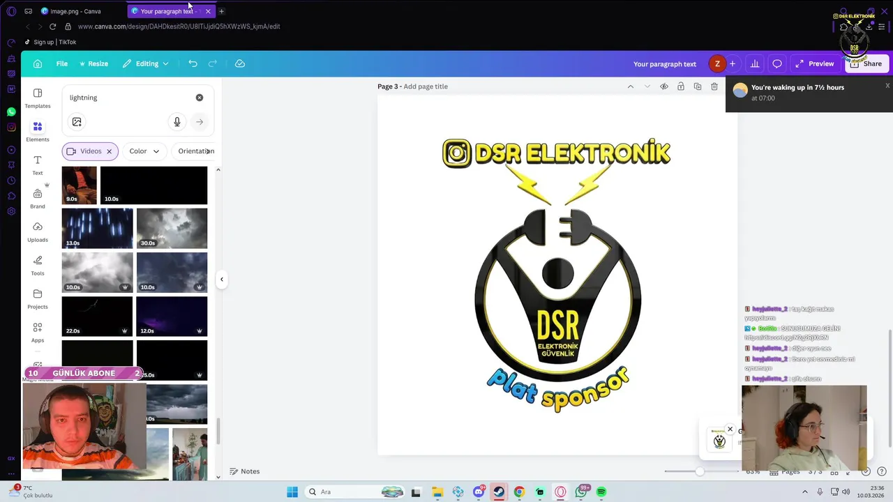Submit search with the arrow icon
893x502 pixels.
click(200, 122)
